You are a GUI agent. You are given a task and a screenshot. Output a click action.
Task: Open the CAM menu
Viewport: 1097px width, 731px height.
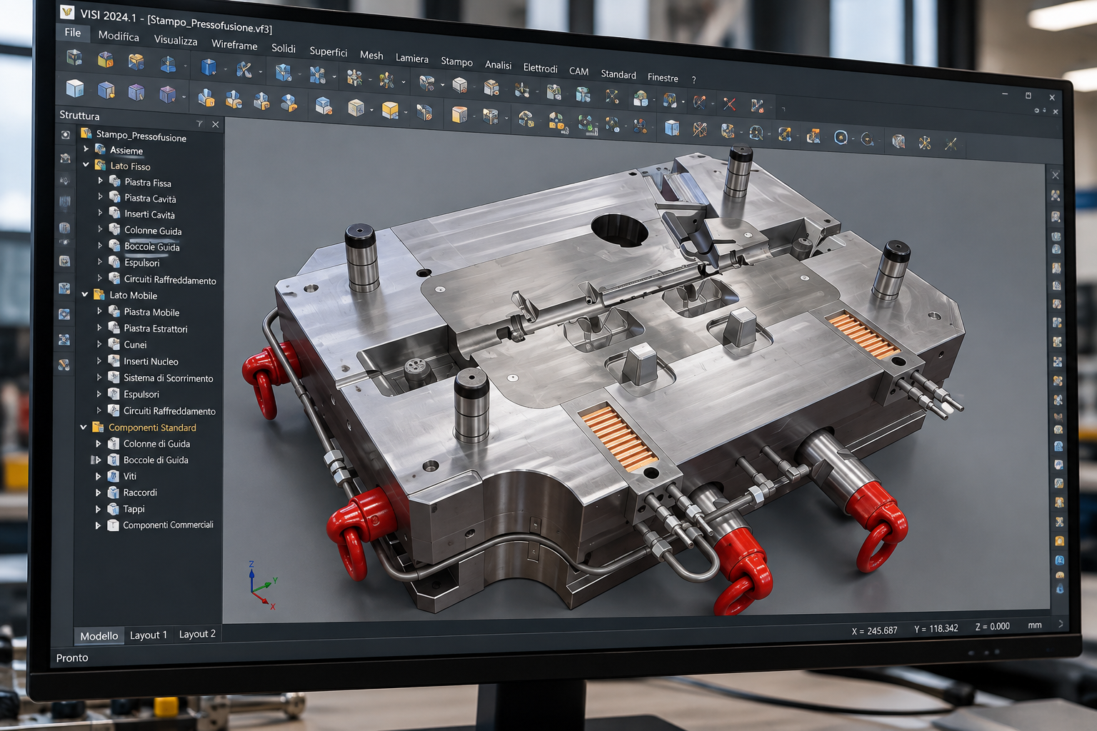(578, 71)
